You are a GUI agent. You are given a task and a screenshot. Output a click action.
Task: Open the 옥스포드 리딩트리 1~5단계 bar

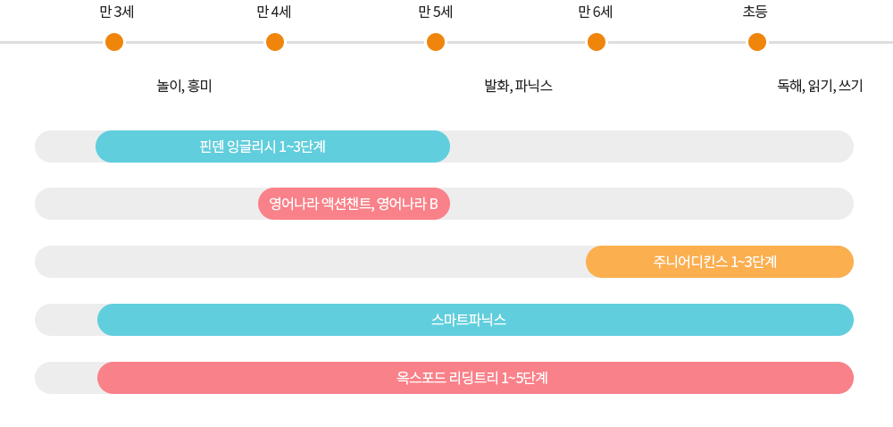click(x=476, y=378)
